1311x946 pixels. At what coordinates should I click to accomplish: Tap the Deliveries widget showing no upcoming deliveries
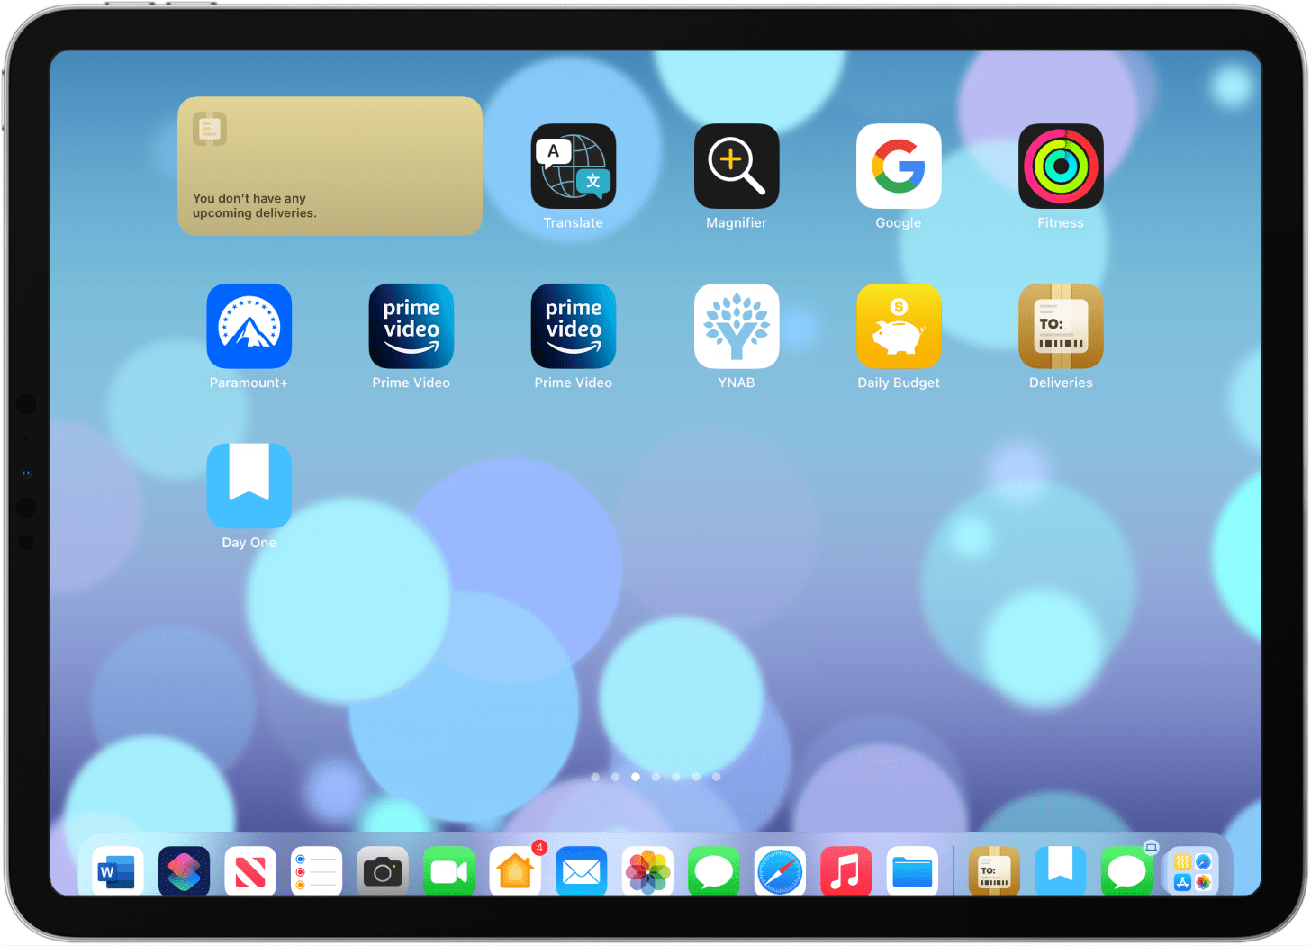(x=330, y=166)
